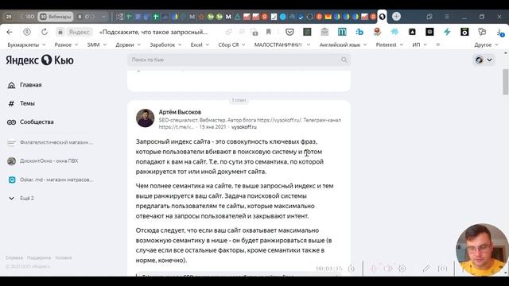Click the Yandex rounded-square circle icon in toolbar
Screen dimensions: 509x286
(27, 32)
